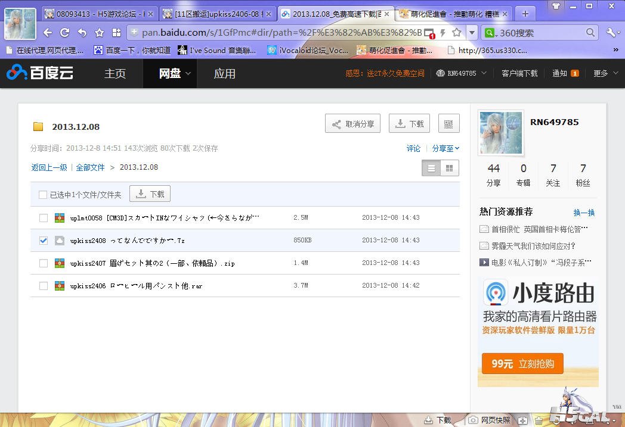Toggle the select-all files checkbox

click(43, 195)
